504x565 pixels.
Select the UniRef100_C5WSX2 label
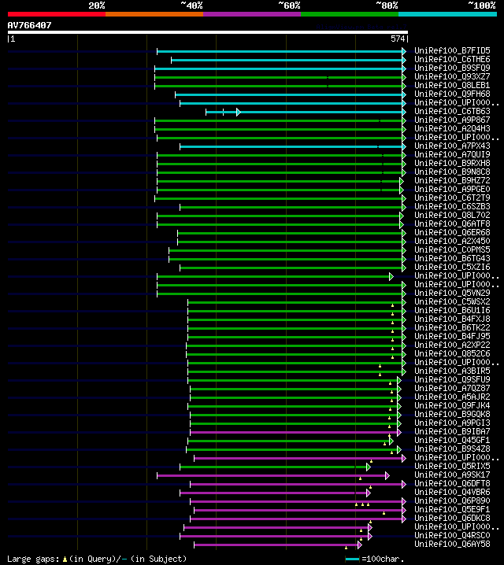tap(452, 301)
